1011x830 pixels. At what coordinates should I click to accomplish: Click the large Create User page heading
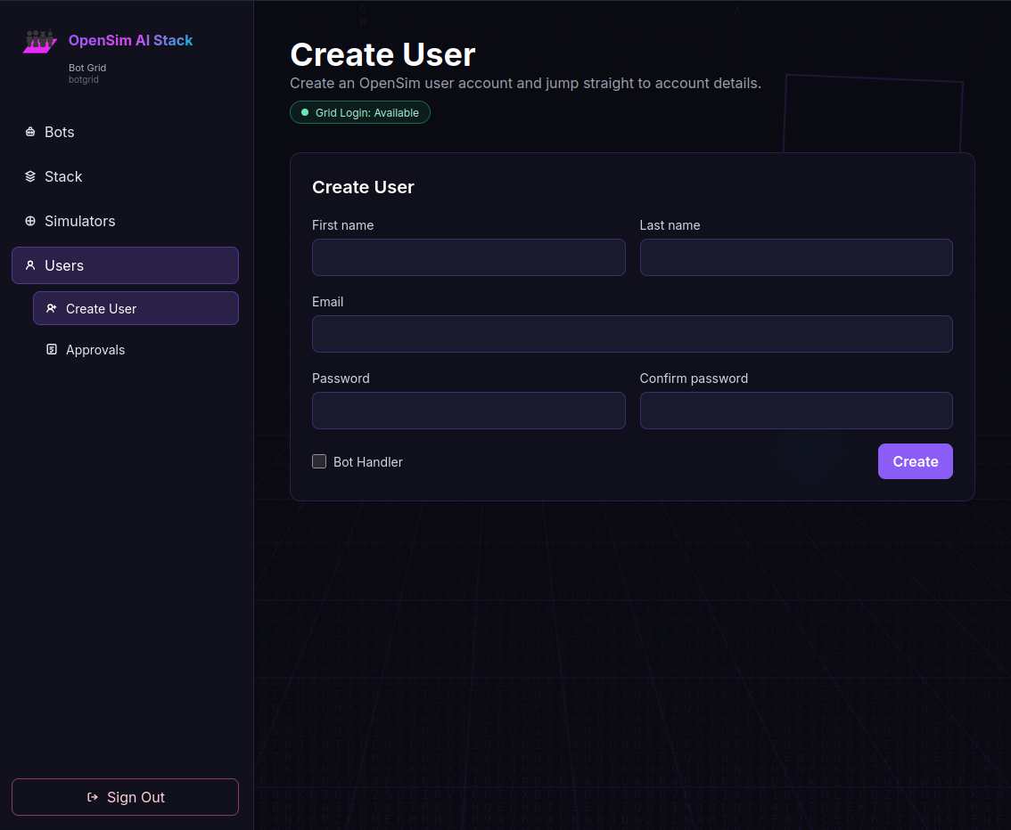click(x=383, y=54)
